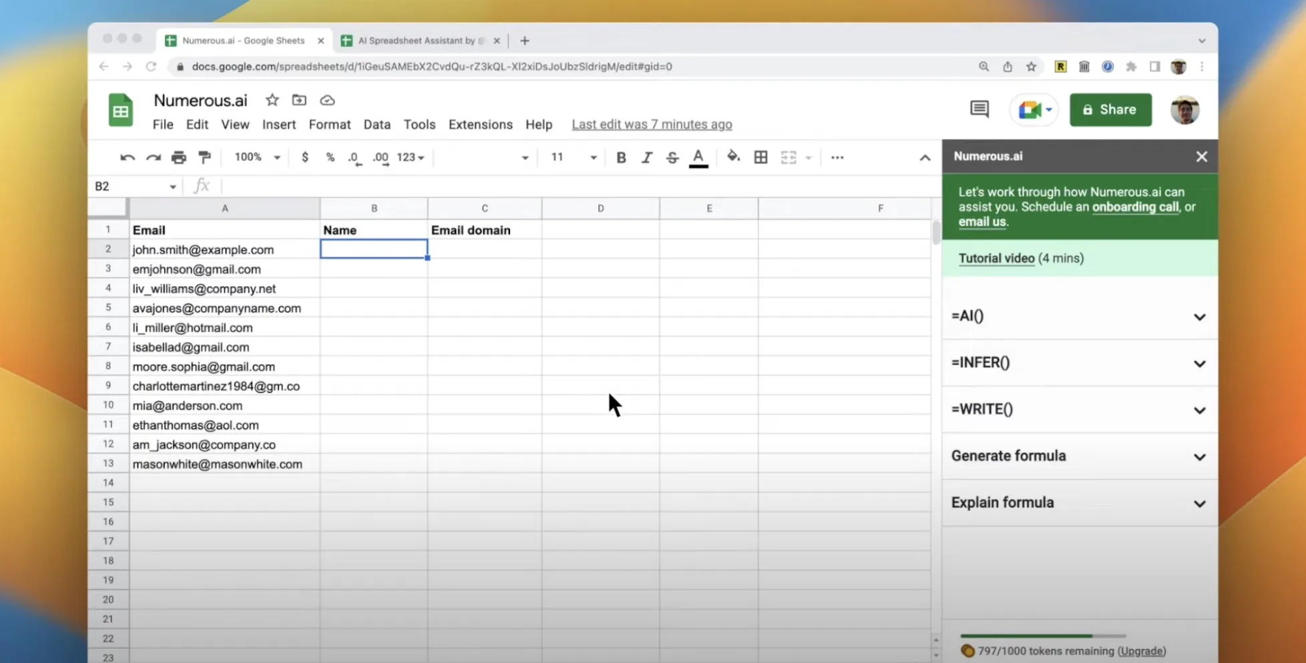Open the File menu
Image resolution: width=1306 pixels, height=663 pixels.
click(x=163, y=125)
